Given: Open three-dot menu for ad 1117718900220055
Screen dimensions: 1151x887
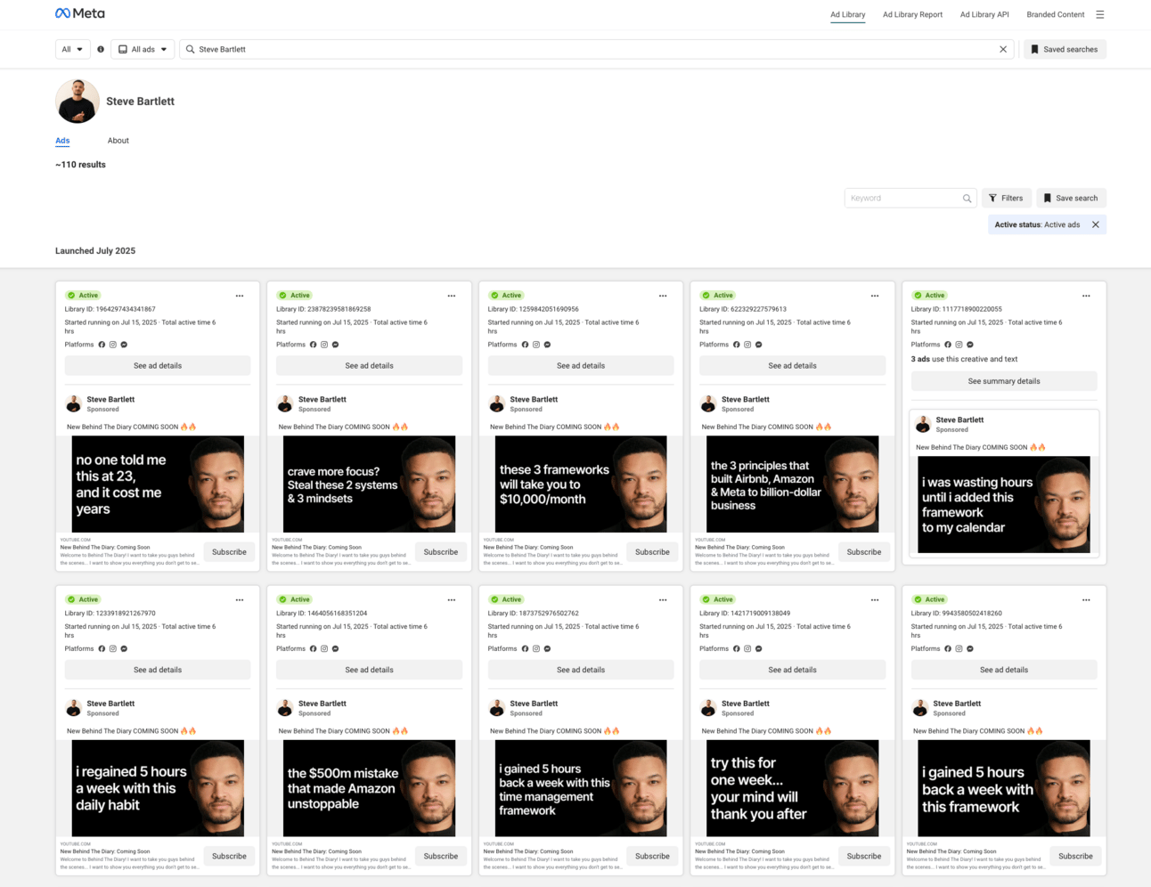Looking at the screenshot, I should 1086,296.
